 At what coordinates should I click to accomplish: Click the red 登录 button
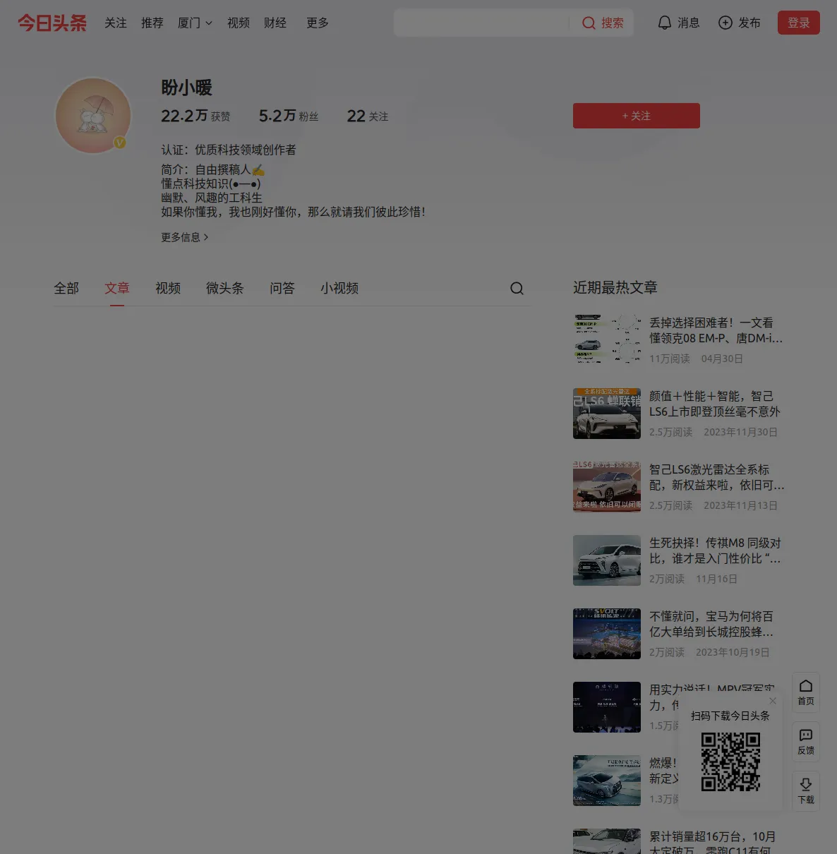(799, 23)
